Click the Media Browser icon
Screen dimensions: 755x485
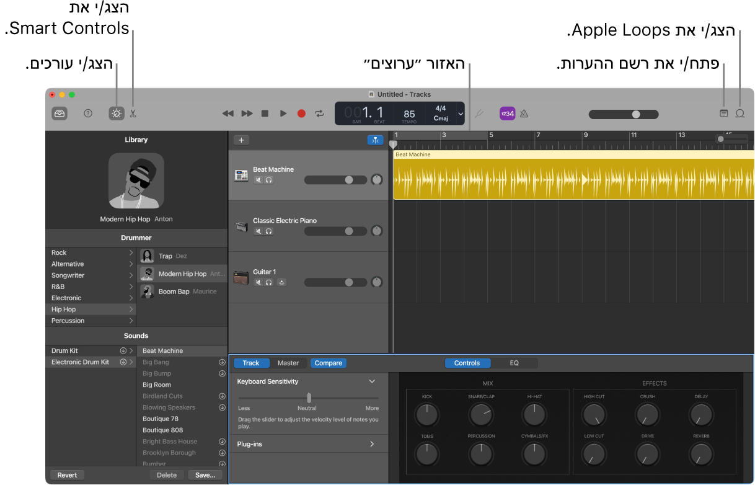(x=60, y=113)
